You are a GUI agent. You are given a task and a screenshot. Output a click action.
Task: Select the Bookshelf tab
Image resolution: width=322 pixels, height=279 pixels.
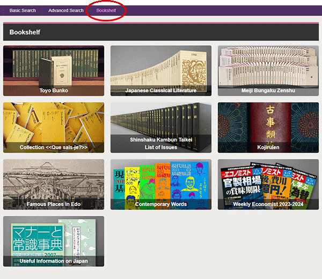(x=106, y=11)
